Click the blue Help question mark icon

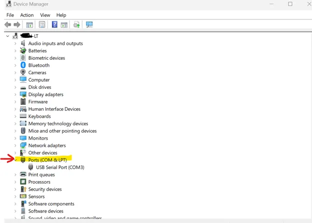(54, 24)
